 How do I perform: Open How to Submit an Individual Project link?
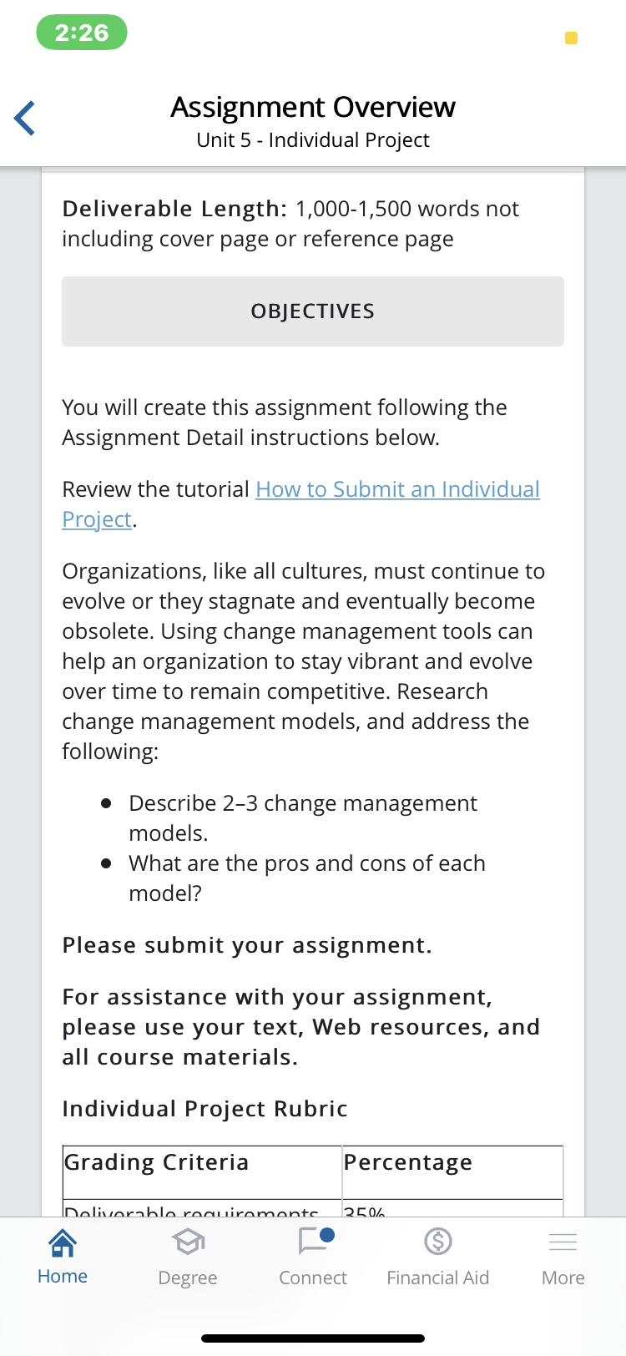pyautogui.click(x=397, y=489)
